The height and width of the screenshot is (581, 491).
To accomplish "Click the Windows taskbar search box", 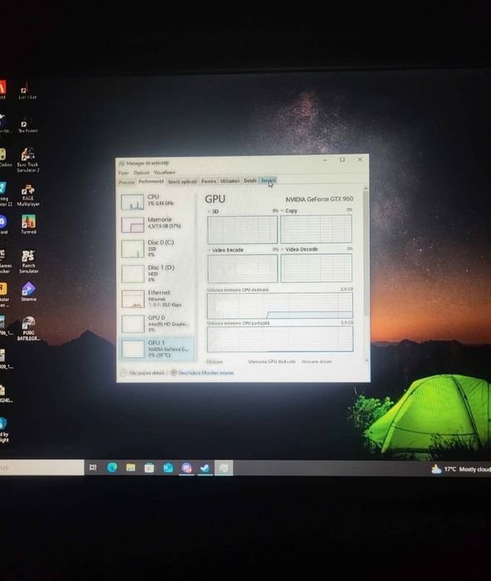I will pos(42,468).
